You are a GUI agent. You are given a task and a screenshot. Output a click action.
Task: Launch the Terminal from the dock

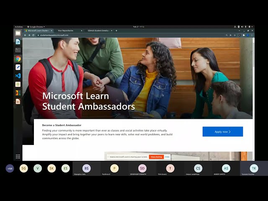[x=18, y=50]
